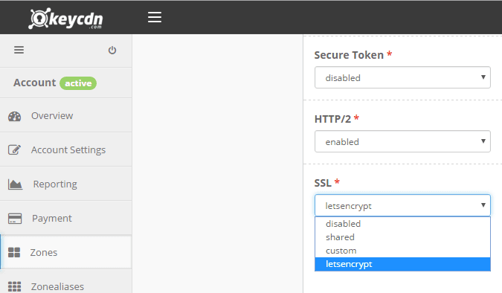Image resolution: width=502 pixels, height=293 pixels.
Task: Click the Secure Token label
Action: point(349,55)
